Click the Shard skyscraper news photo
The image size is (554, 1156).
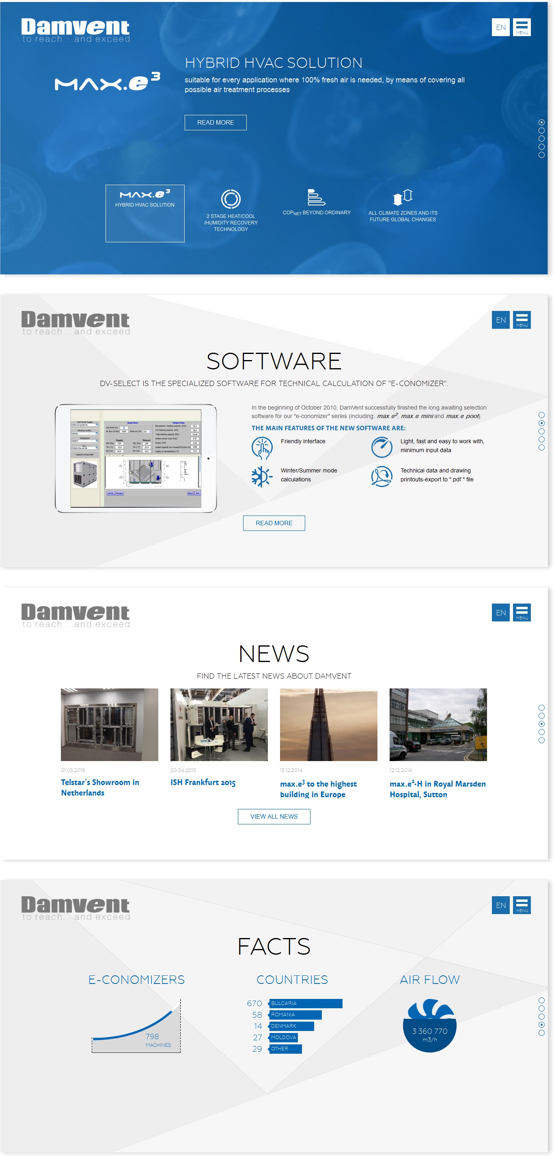coord(328,725)
